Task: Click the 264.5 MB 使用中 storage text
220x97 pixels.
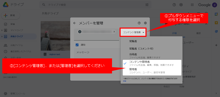Action: (x=10, y=77)
